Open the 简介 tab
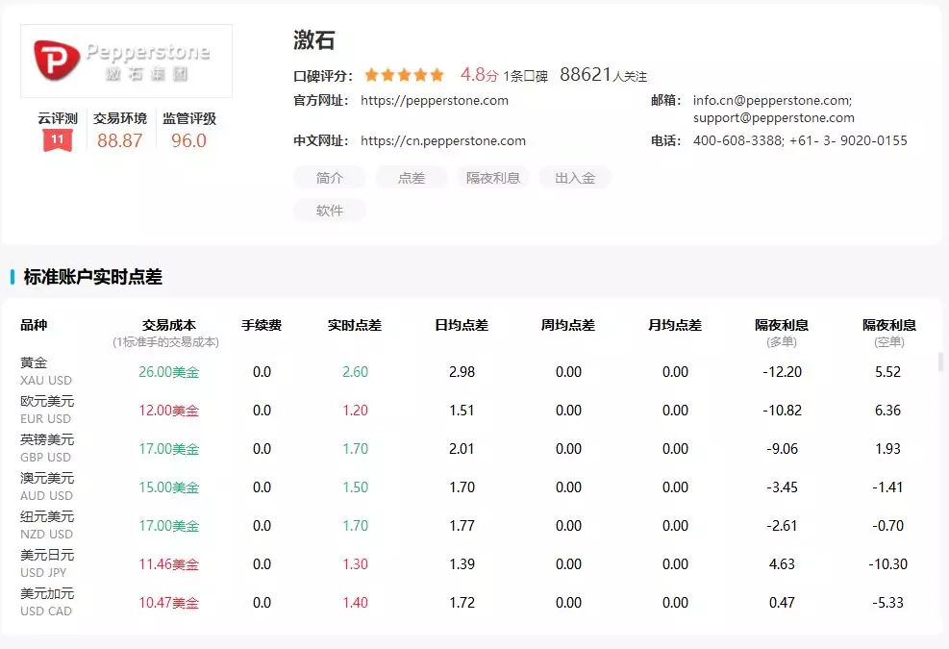 coord(330,178)
